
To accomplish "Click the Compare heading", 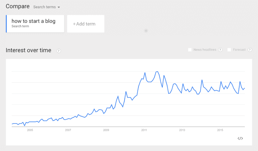I will [x=18, y=6].
